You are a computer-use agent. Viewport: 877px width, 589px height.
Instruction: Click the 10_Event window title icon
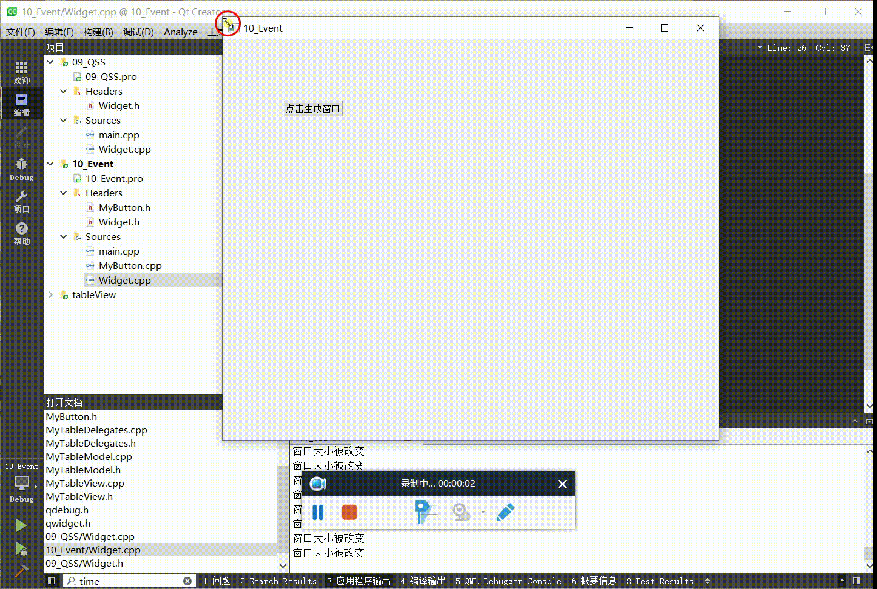[230, 28]
